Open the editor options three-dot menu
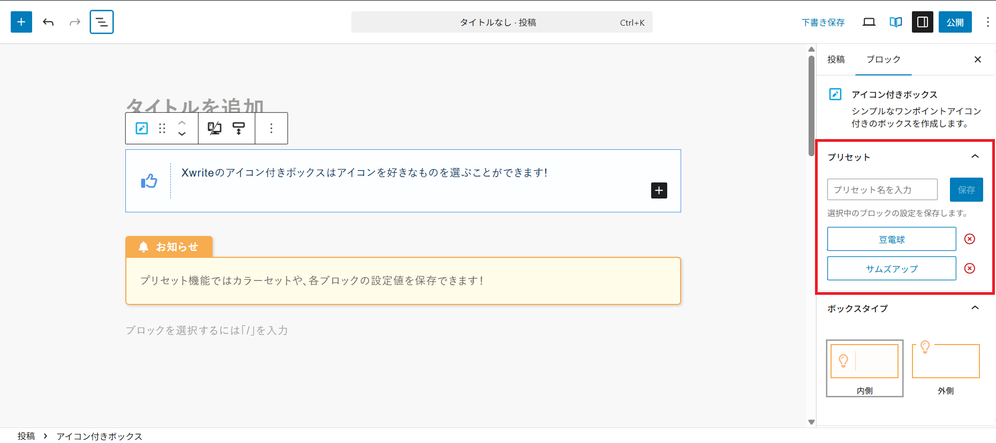The image size is (996, 443). tap(987, 22)
